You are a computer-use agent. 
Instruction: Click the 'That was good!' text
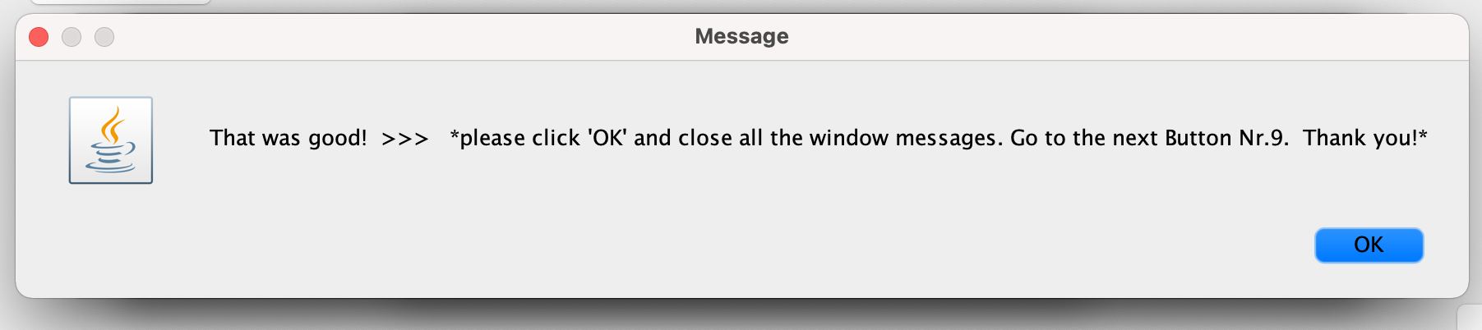click(289, 138)
